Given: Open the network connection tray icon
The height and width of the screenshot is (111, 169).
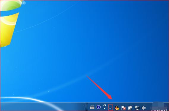Looking at the screenshot, I should point(137,108).
